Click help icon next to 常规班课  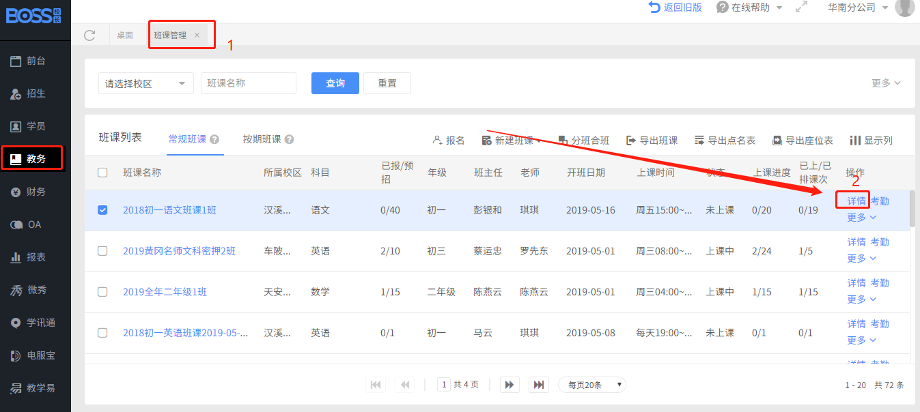pyautogui.click(x=214, y=139)
